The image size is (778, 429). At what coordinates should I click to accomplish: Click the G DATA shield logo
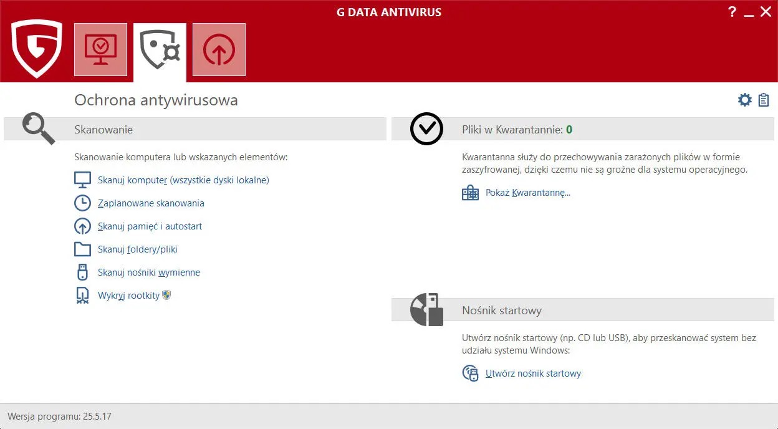(37, 49)
